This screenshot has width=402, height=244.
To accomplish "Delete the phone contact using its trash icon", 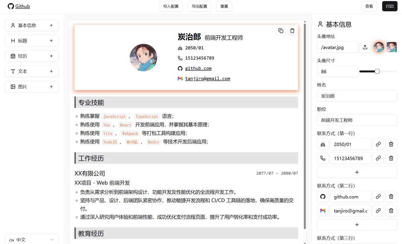I will 391,158.
